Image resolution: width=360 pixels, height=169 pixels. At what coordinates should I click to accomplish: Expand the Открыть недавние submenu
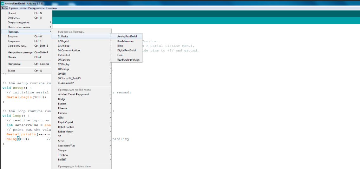point(26,22)
